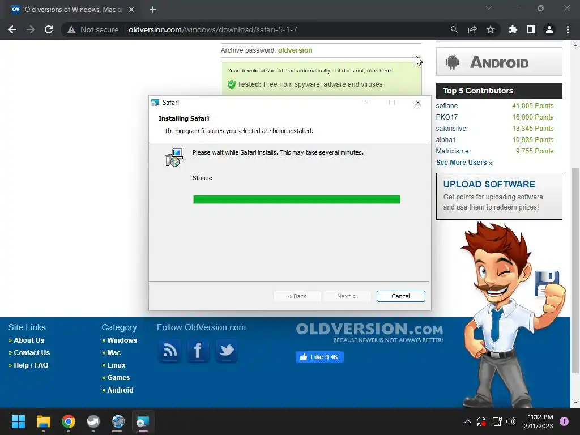Minimize the Safari installer window
Viewport: 580px width, 435px height.
point(366,103)
